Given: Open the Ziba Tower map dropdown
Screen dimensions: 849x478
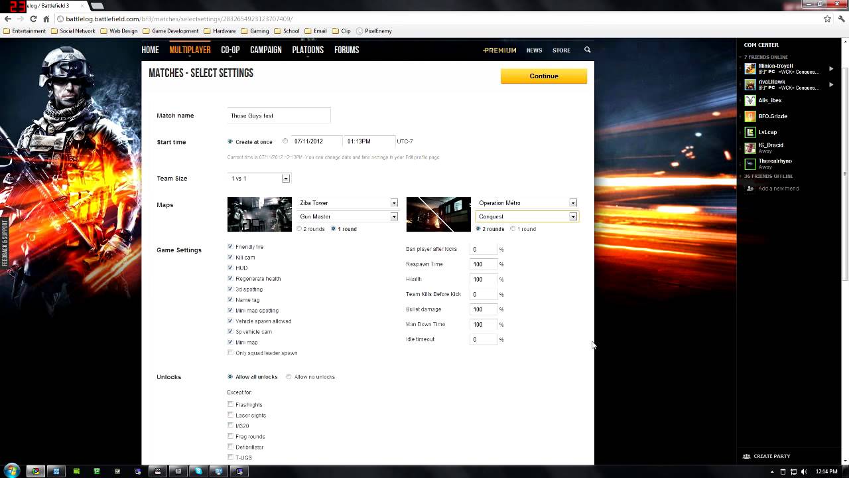Looking at the screenshot, I should click(348, 202).
